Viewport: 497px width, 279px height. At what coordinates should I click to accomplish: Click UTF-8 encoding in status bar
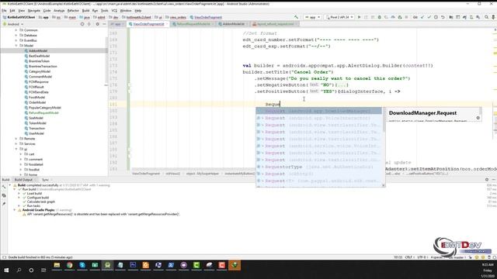click(422, 257)
